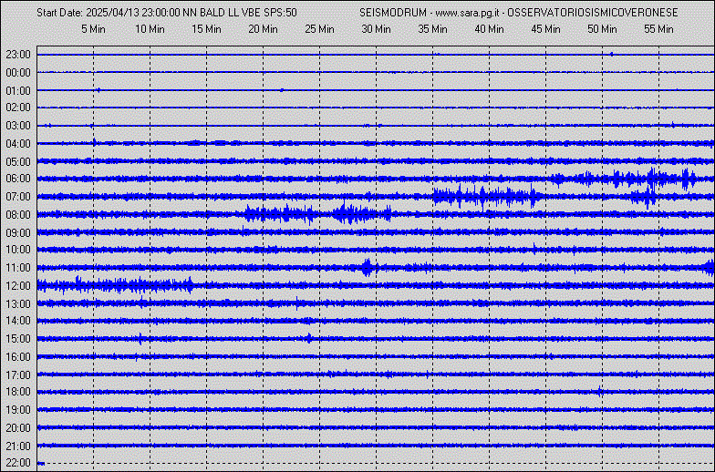Click the 11:00 row label
The image size is (715, 472).
(x=18, y=268)
